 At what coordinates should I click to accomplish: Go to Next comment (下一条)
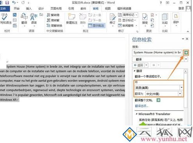[95, 20]
